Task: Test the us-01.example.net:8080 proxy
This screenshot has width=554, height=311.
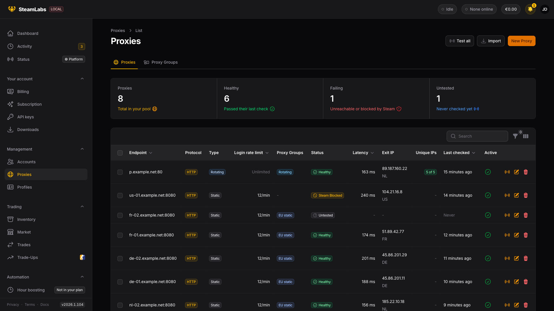Action: (x=507, y=195)
